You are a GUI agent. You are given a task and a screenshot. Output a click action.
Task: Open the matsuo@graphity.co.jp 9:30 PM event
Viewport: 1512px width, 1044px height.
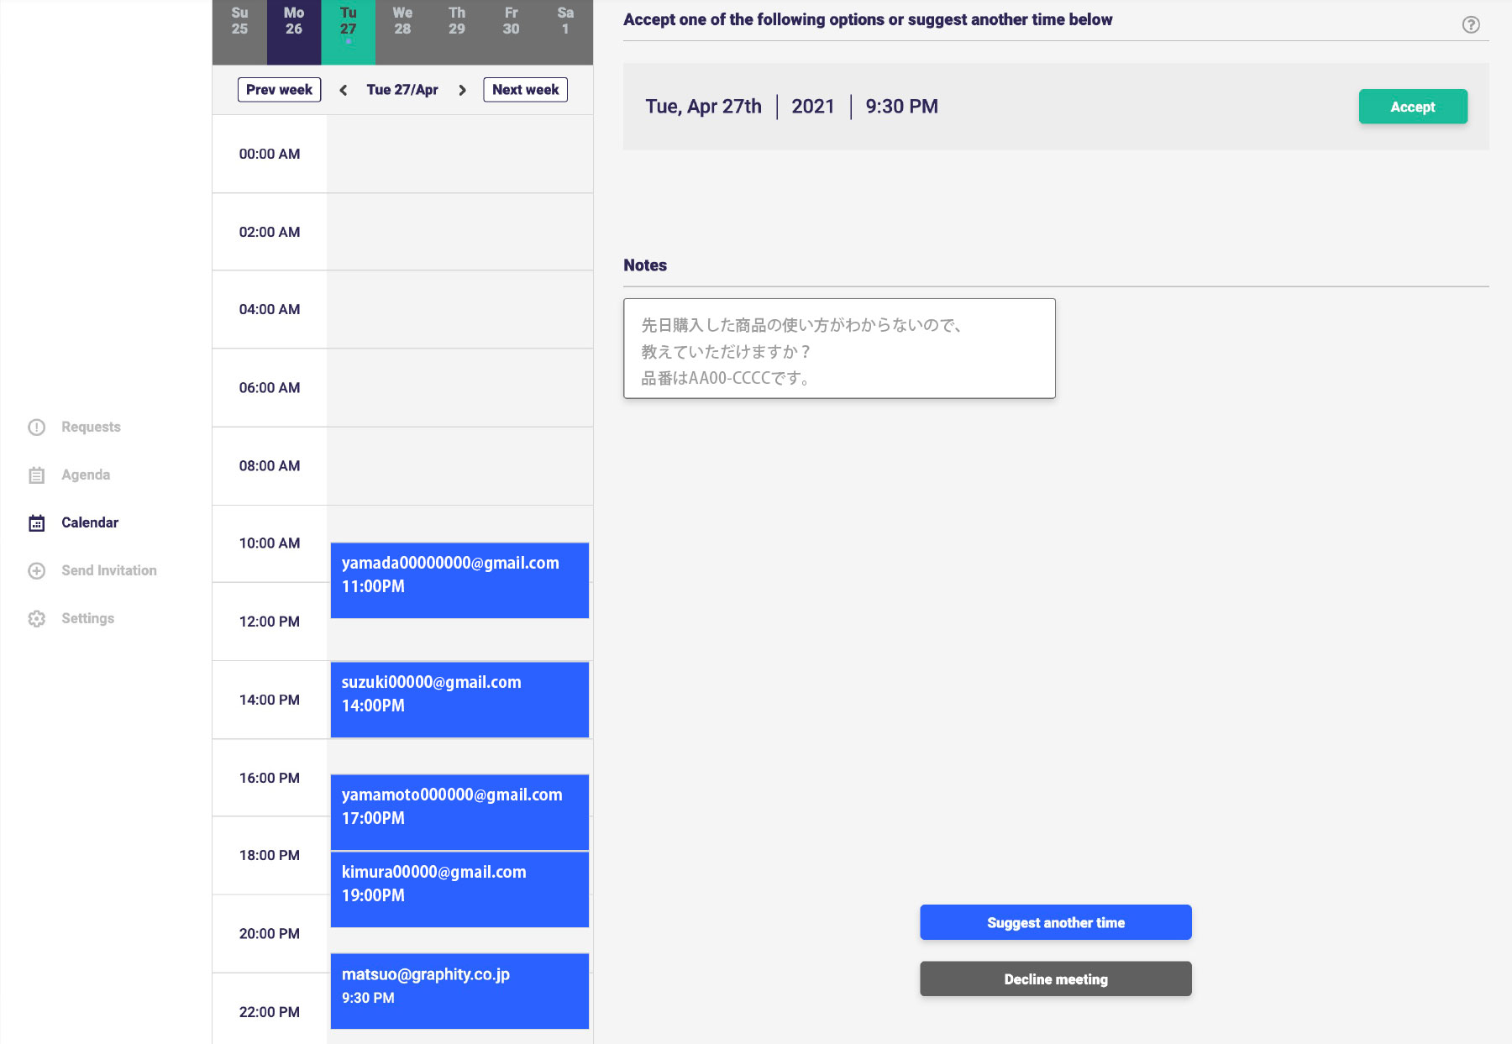click(459, 991)
